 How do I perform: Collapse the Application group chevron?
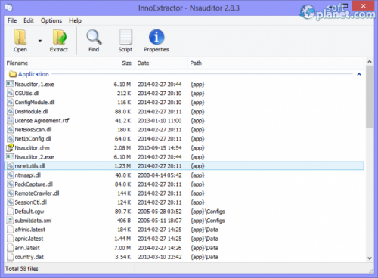tap(359, 74)
